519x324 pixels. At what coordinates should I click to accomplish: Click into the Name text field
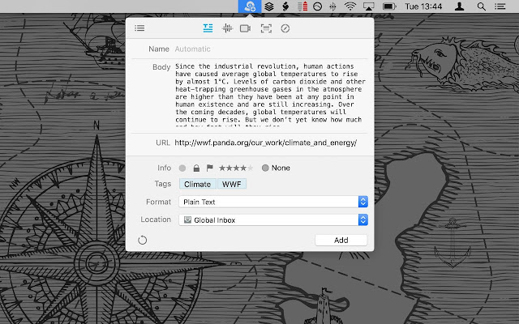click(x=268, y=49)
